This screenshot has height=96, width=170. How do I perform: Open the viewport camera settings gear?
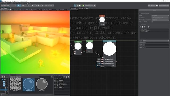(11, 10)
